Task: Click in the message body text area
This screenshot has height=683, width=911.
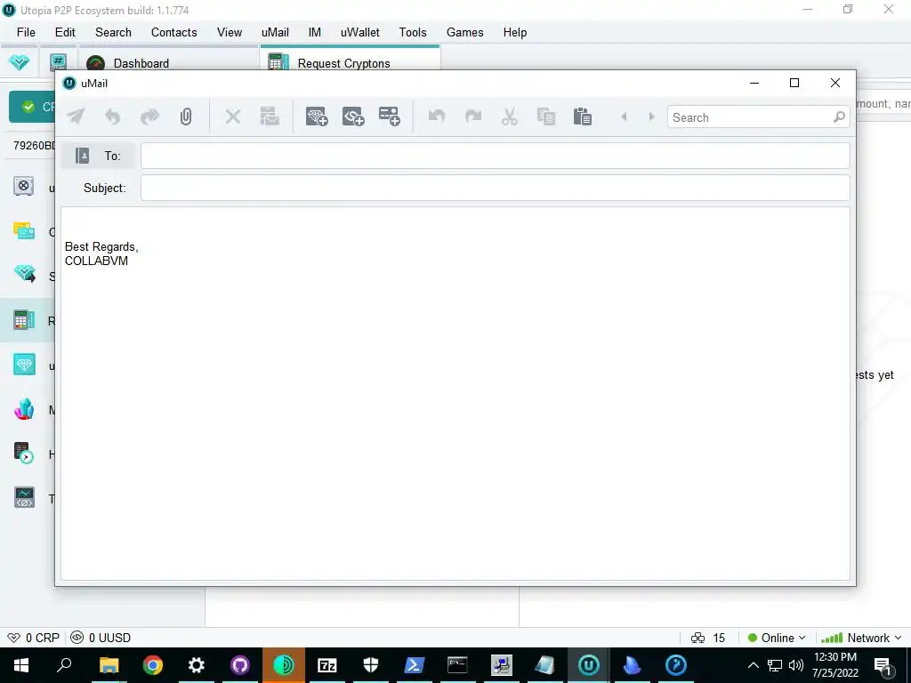Action: coord(455,393)
